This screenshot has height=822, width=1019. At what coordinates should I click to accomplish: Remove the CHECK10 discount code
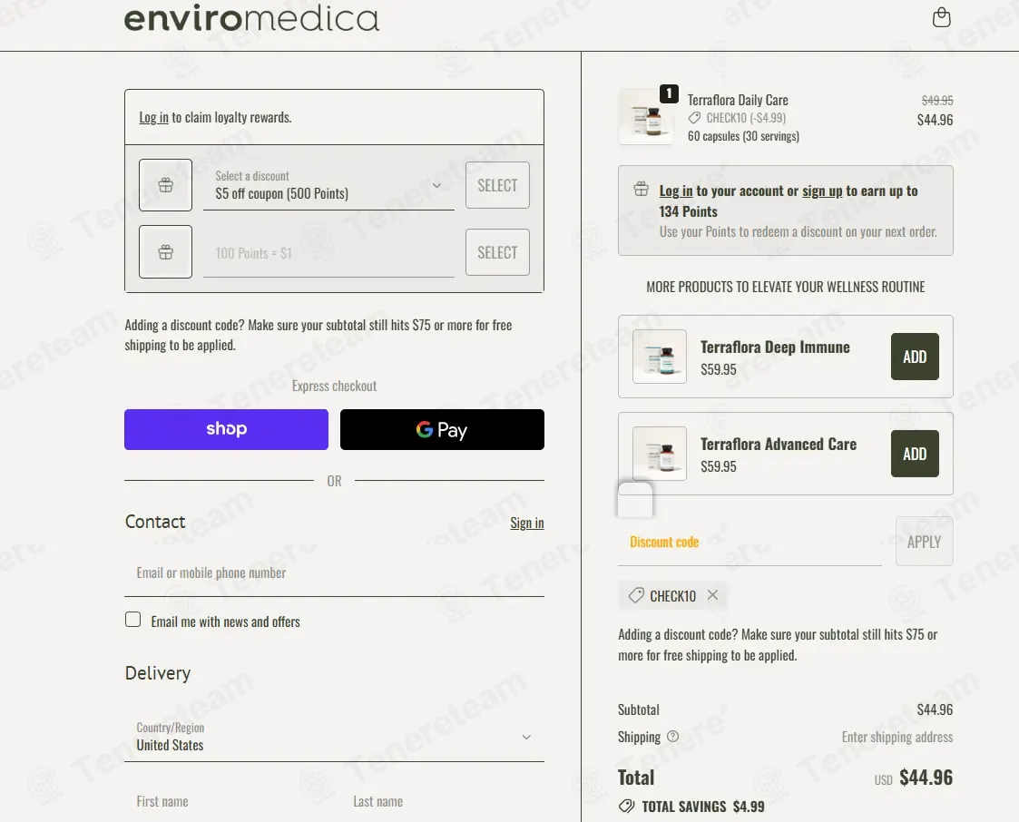(713, 594)
